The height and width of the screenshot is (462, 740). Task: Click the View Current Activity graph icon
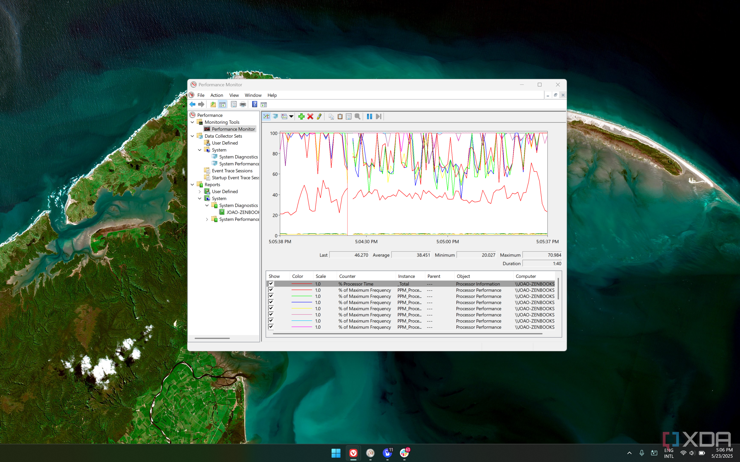point(266,116)
